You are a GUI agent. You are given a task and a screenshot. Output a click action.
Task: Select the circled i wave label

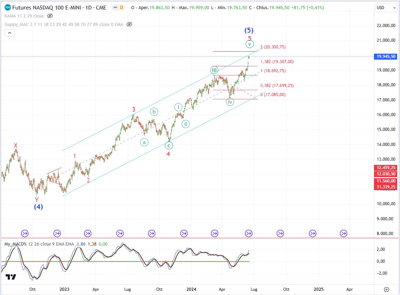178,107
